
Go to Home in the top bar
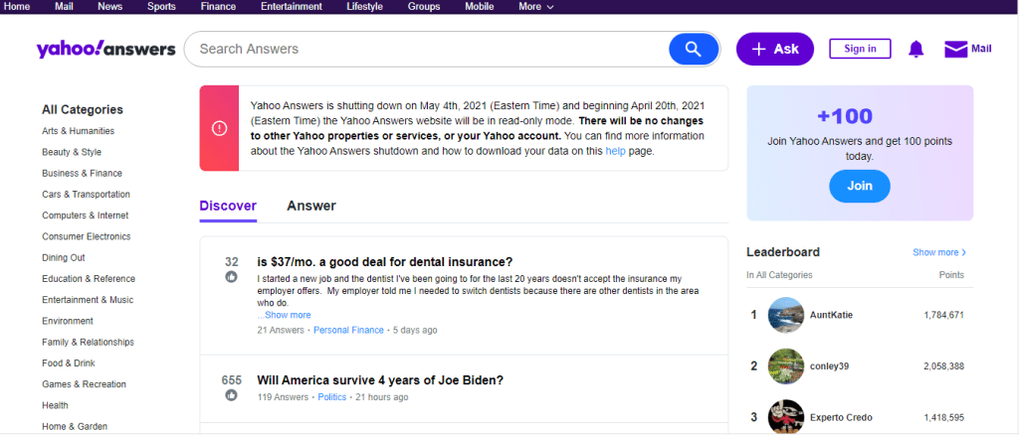pyautogui.click(x=17, y=7)
